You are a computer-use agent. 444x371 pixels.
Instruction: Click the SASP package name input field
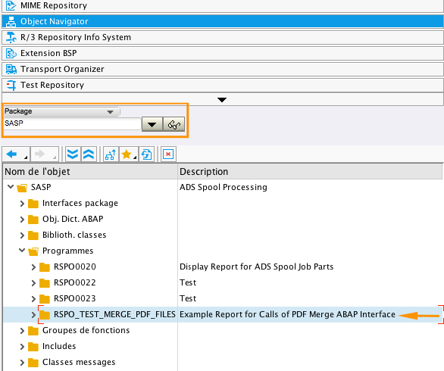click(72, 123)
